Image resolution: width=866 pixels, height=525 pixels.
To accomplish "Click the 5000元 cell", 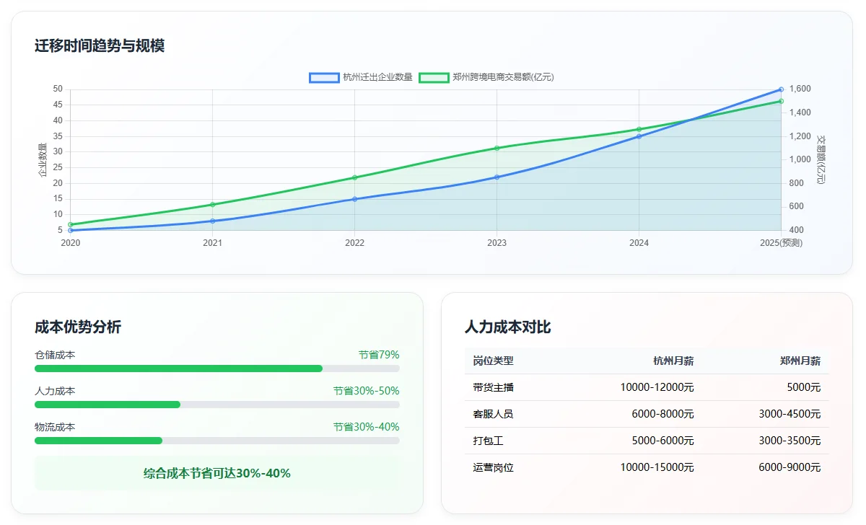I will pyautogui.click(x=804, y=387).
